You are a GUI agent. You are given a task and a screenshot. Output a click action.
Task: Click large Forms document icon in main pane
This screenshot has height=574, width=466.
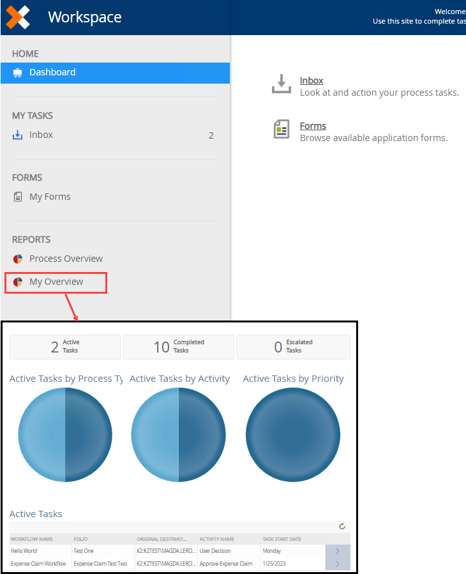pyautogui.click(x=282, y=129)
